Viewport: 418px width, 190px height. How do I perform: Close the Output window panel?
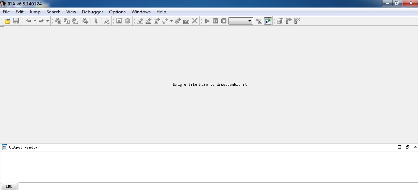click(x=415, y=147)
